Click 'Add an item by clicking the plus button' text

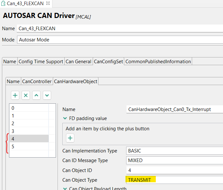(107, 129)
